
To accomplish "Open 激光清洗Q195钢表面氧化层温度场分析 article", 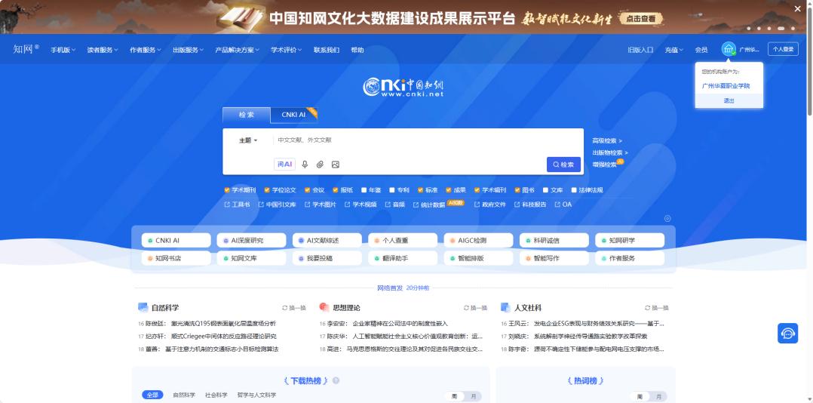I will [x=223, y=324].
